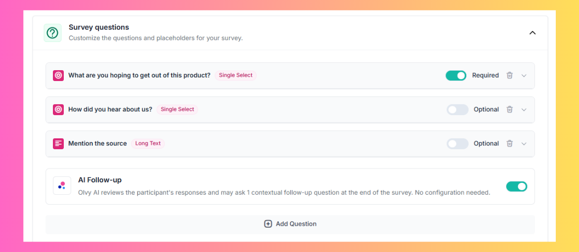This screenshot has height=252, width=579.
Task: Click target icon beside 'What are you hoping' question
Action: 58,76
